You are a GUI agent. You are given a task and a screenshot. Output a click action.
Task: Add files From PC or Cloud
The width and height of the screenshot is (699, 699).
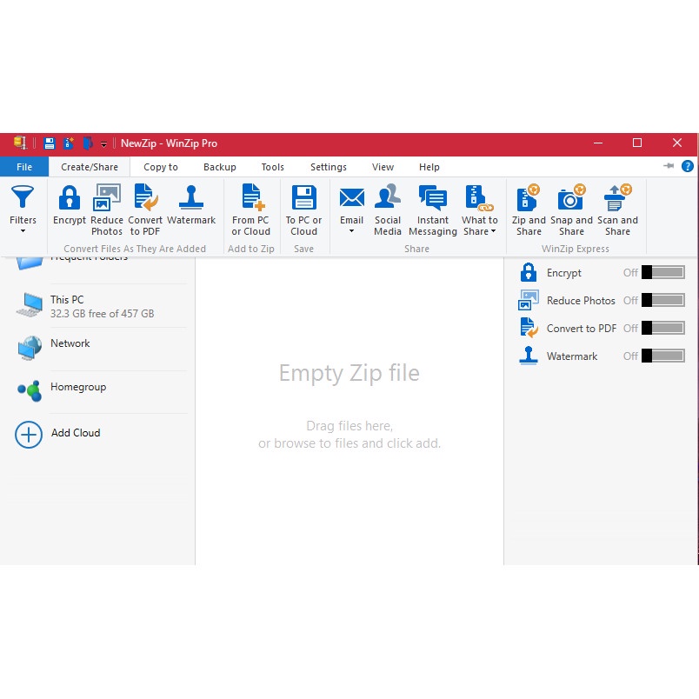coord(250,210)
